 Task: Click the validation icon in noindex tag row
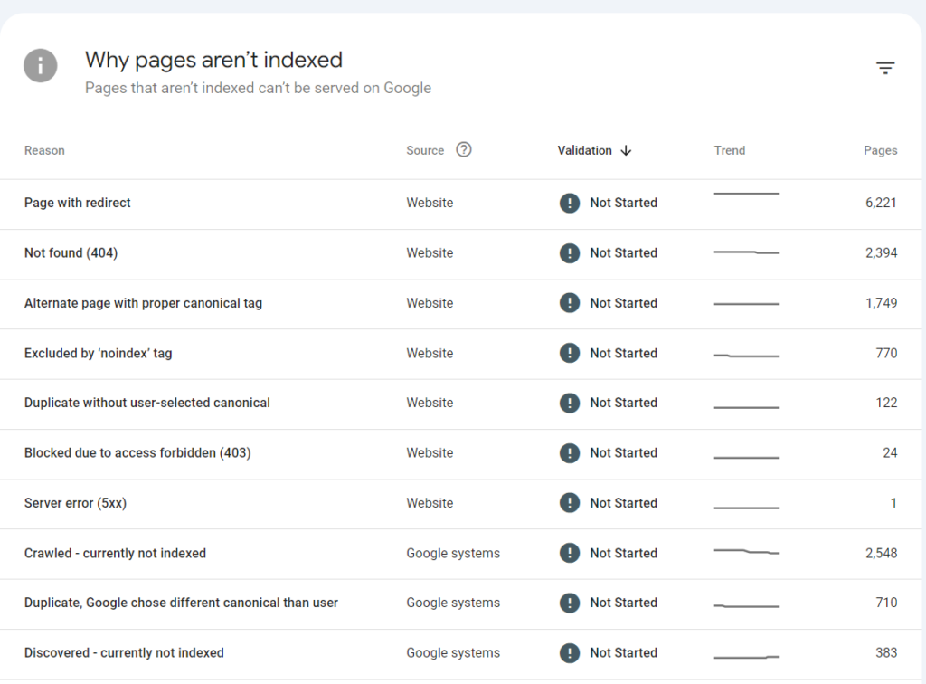(570, 353)
